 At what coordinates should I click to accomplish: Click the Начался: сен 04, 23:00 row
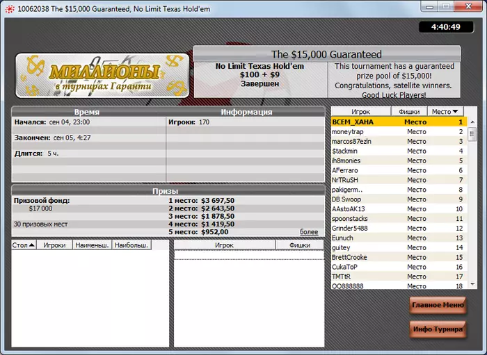click(x=52, y=122)
